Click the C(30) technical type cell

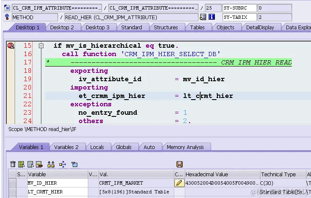pos(283,183)
